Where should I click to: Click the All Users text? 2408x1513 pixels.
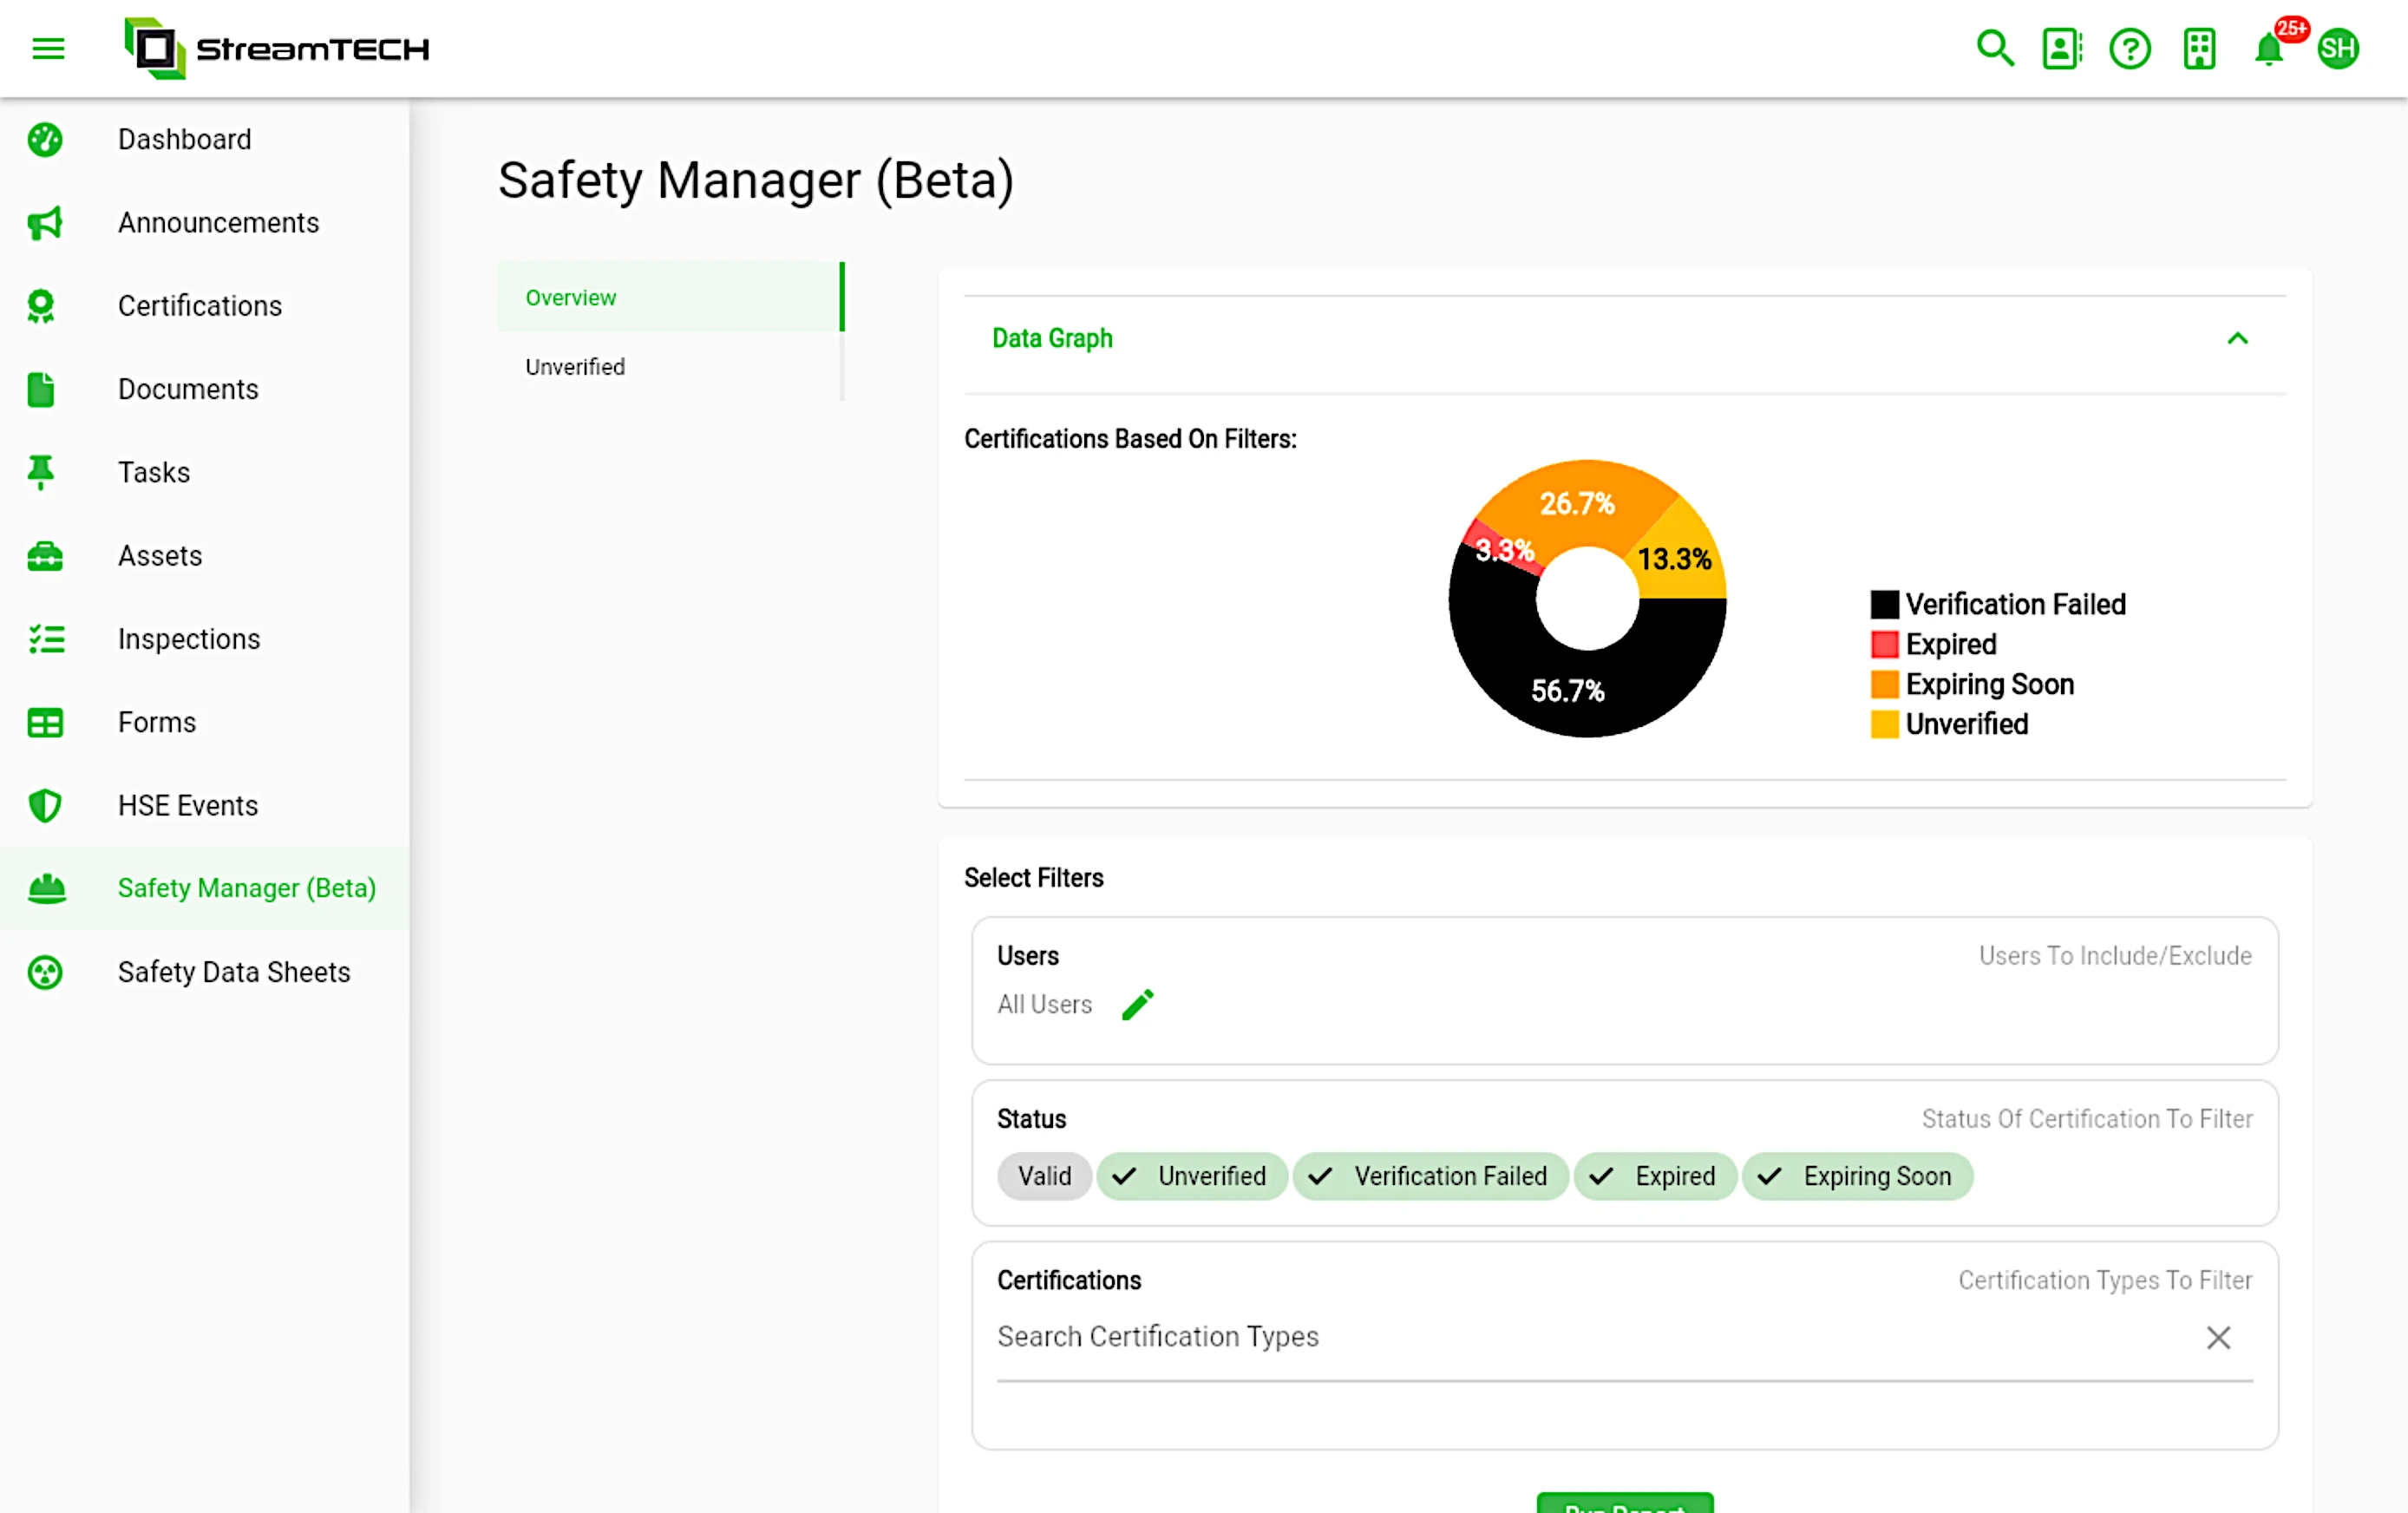point(1044,1004)
